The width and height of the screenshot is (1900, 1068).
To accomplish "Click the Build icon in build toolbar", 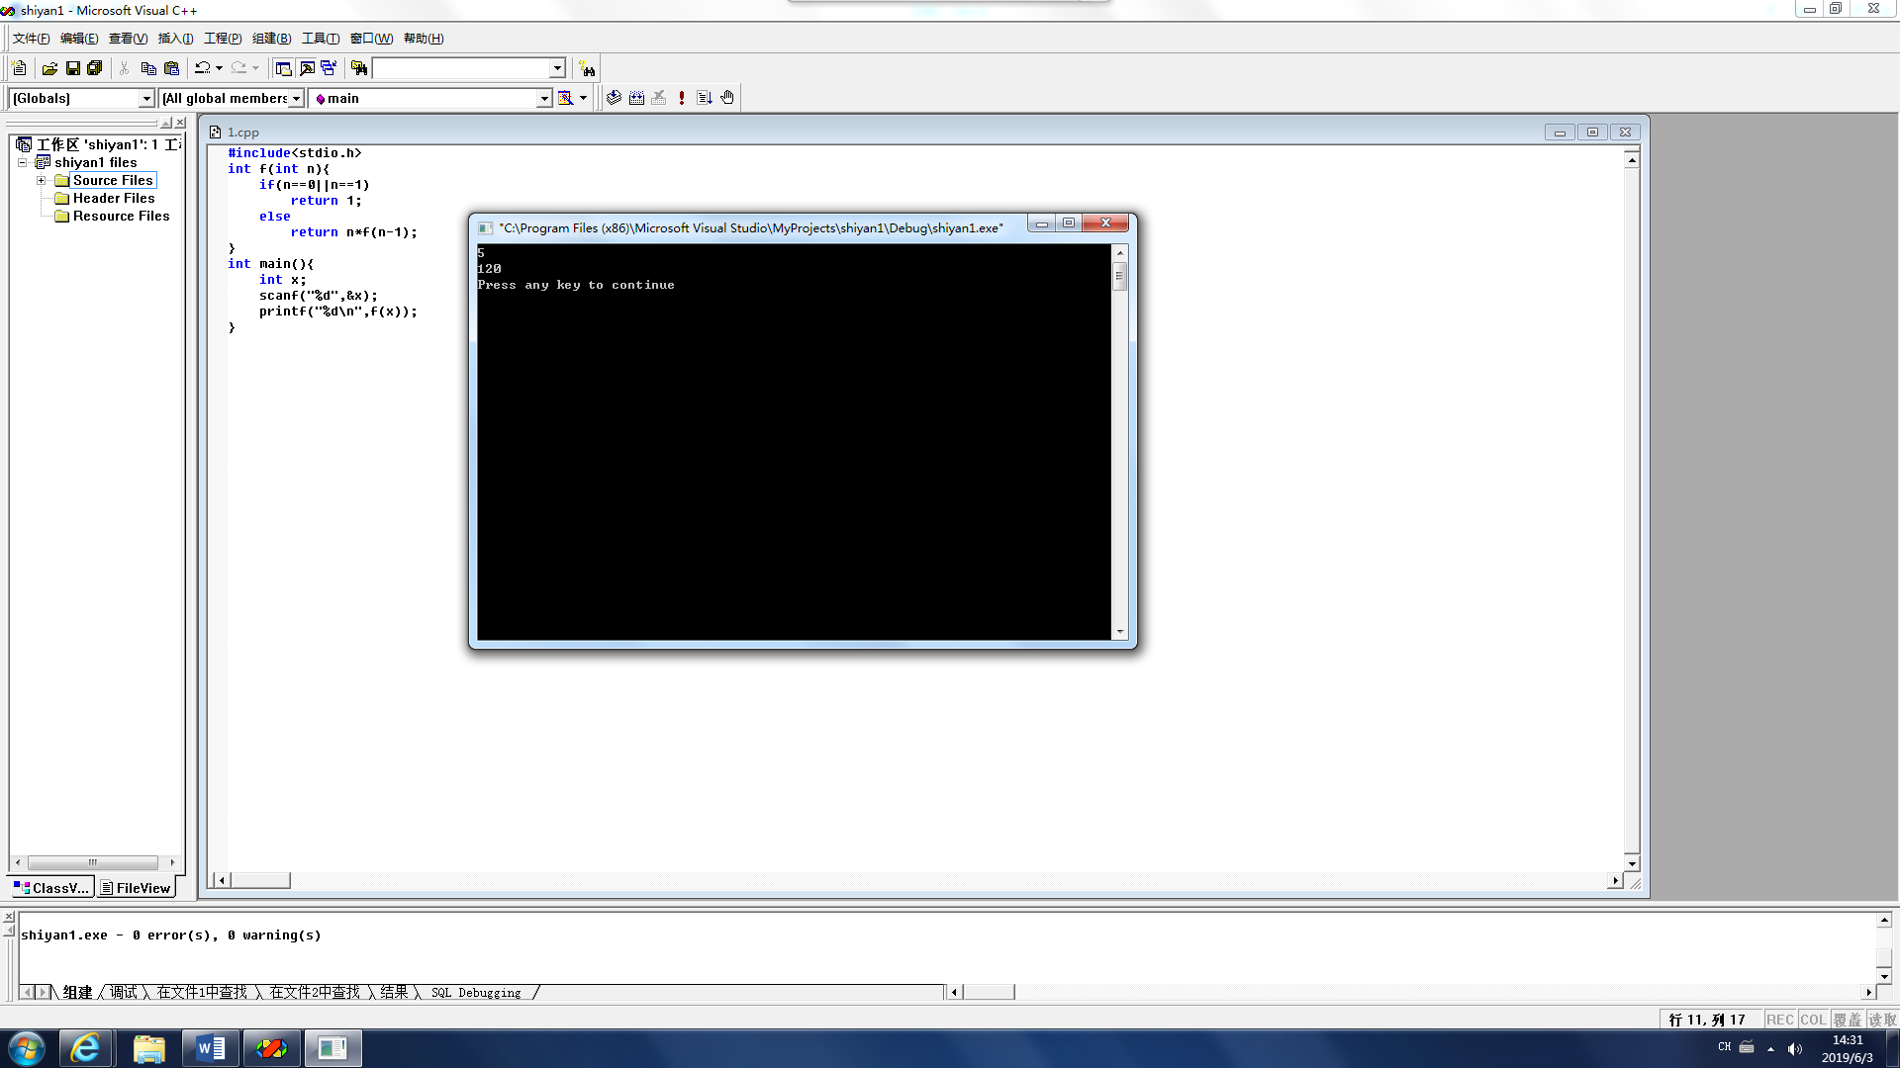I will pyautogui.click(x=636, y=98).
